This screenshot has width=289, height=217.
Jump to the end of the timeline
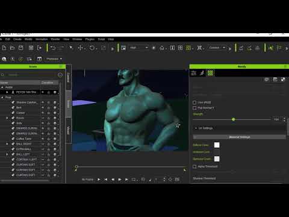(126, 180)
